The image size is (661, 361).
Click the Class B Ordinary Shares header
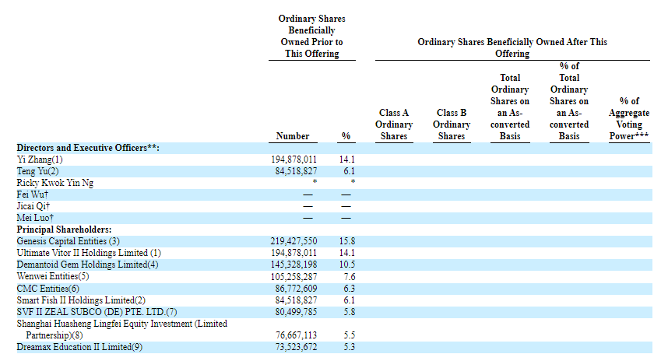[452, 124]
